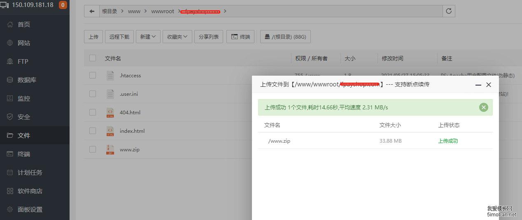
Task: Click the 分享列表 share list button
Action: [x=209, y=37]
